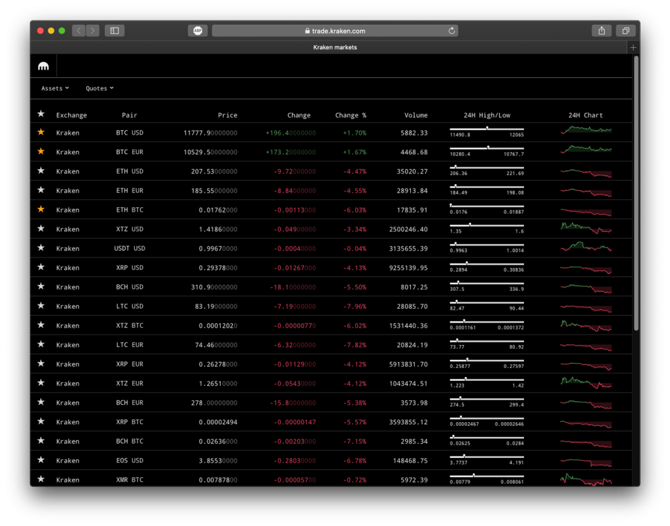Open the EOS USD pair
This screenshot has height=526, width=670.
(x=130, y=460)
